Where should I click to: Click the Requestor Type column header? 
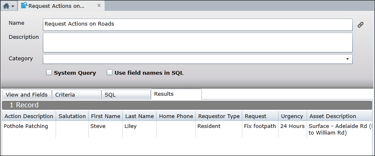click(219, 116)
